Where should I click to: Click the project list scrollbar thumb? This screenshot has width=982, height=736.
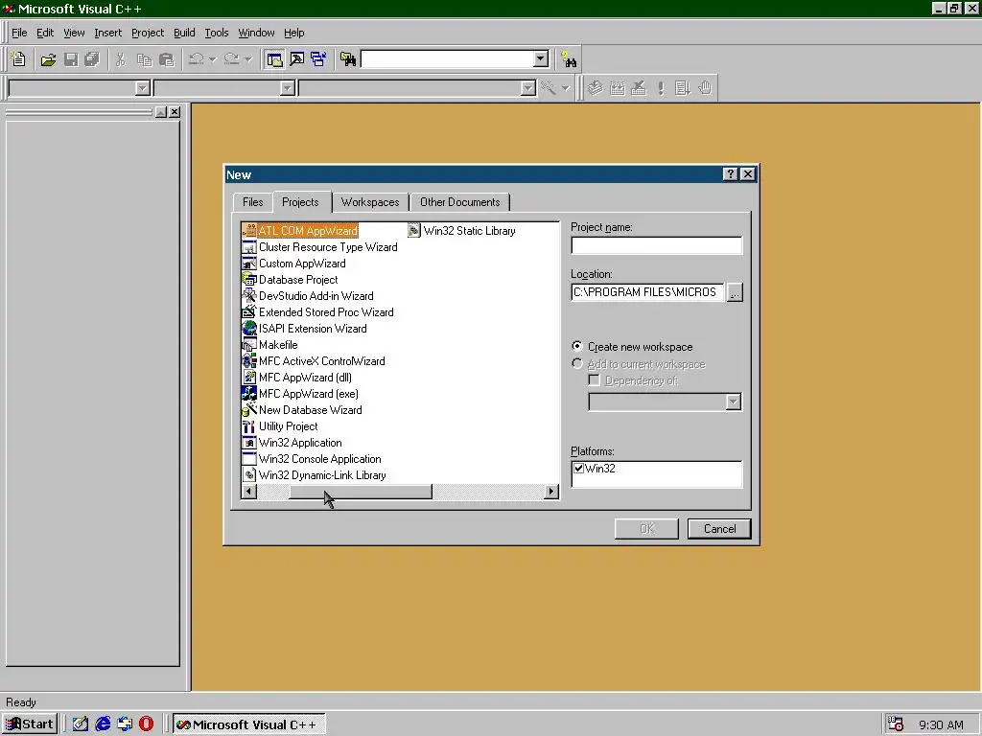(x=361, y=492)
